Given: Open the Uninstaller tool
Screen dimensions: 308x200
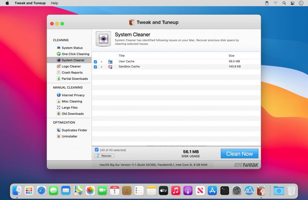Looking at the screenshot, I should point(69,136).
